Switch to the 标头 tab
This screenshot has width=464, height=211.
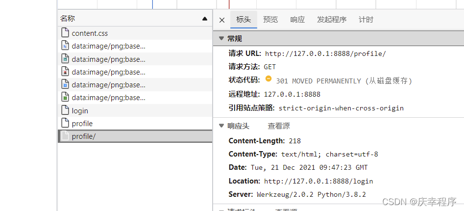tap(244, 20)
